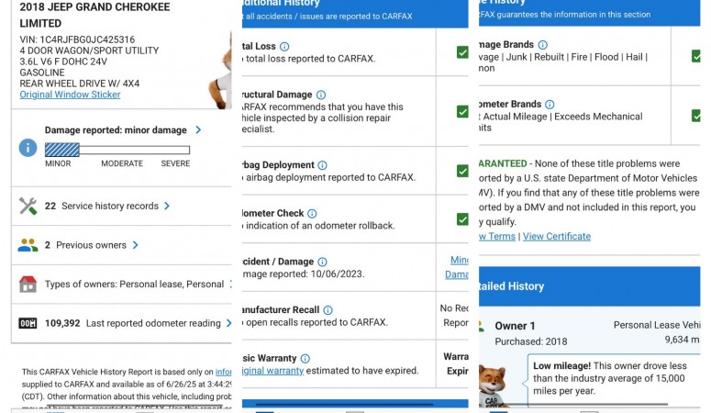Click the odometer reading icon
Screen dimensions: 711x413
point(28,323)
